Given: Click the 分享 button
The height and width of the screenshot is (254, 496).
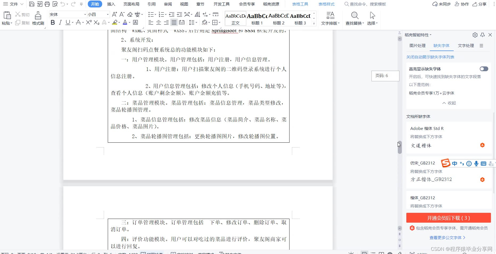Looking at the screenshot, I should coord(480,4).
